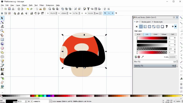Select the Spiral tool
This screenshot has height=103, width=183.
tap(2, 57)
